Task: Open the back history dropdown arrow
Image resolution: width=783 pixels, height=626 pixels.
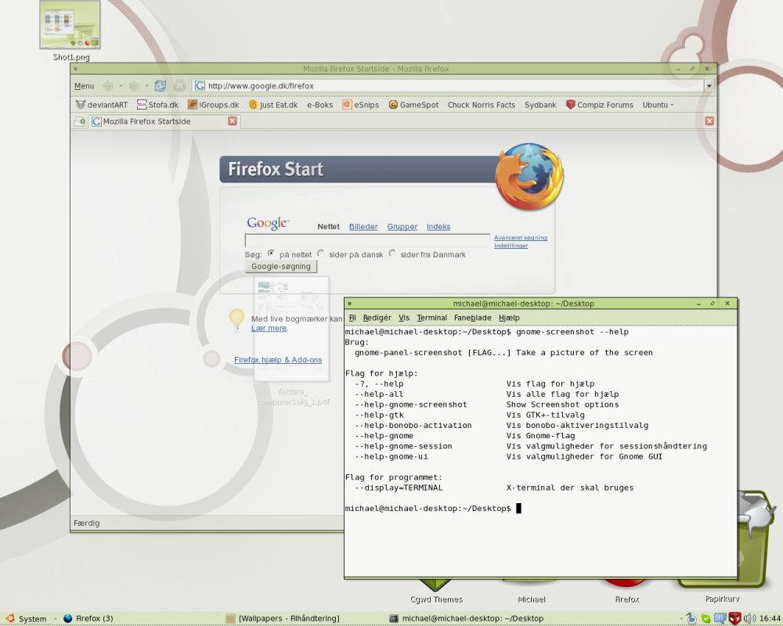Action: (121, 86)
